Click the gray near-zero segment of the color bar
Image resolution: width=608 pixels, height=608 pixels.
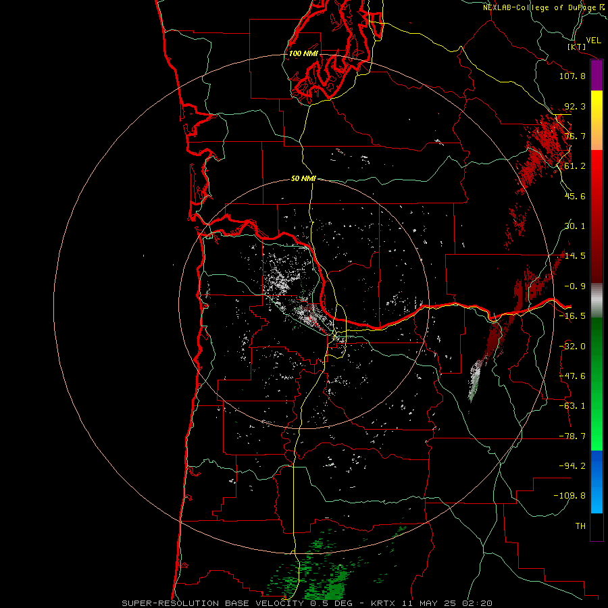pyautogui.click(x=597, y=299)
